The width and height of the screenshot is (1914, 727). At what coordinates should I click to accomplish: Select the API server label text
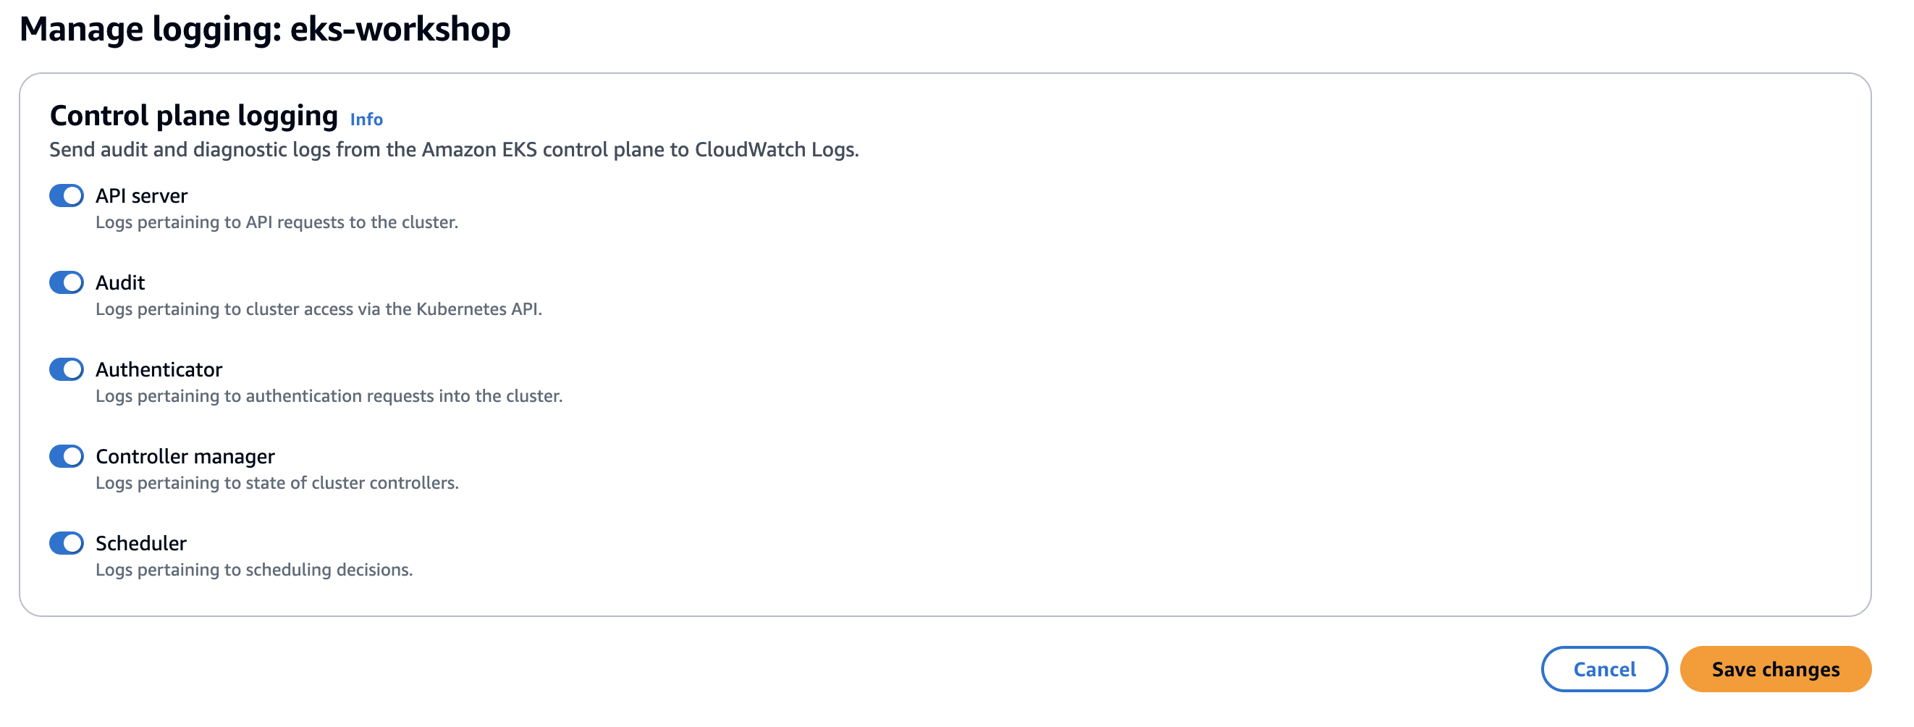click(141, 196)
